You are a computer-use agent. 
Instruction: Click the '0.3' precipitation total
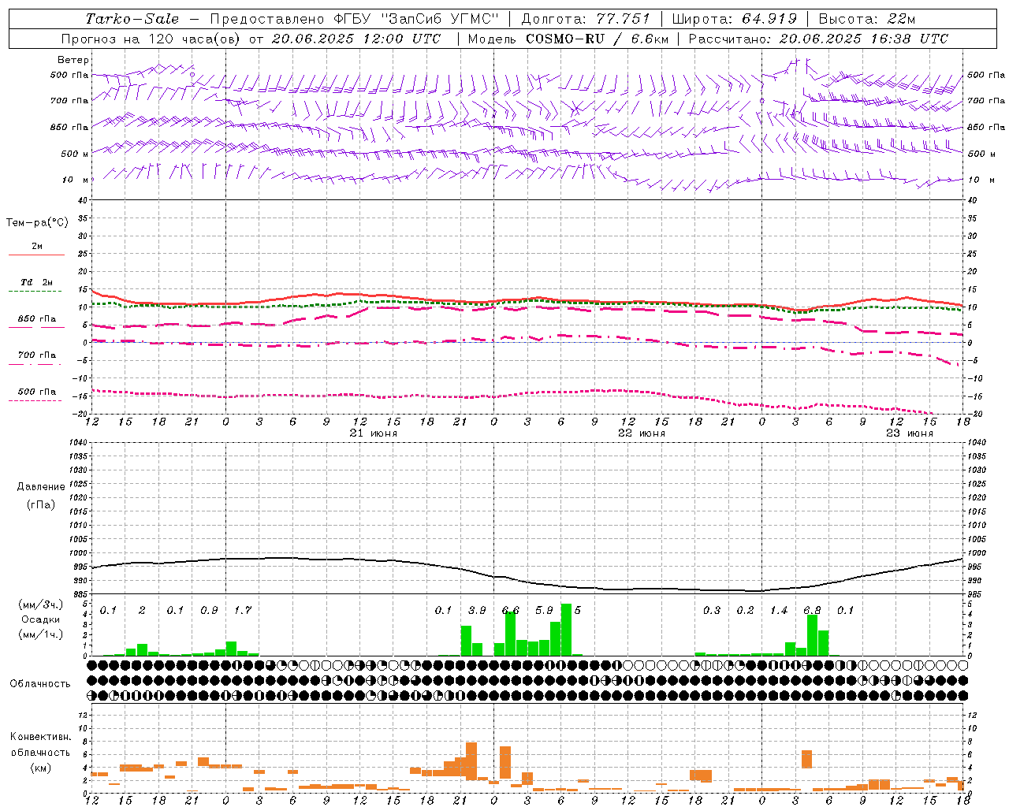pos(712,611)
